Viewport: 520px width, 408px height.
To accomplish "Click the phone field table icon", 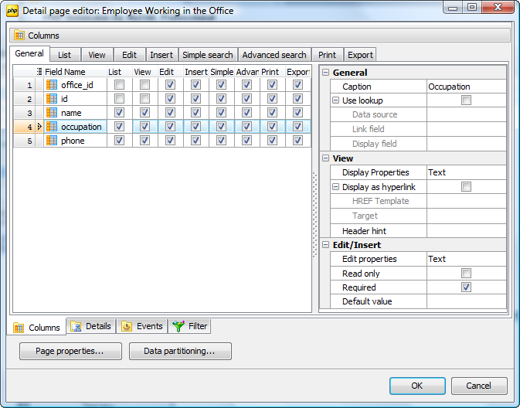I will click(52, 141).
